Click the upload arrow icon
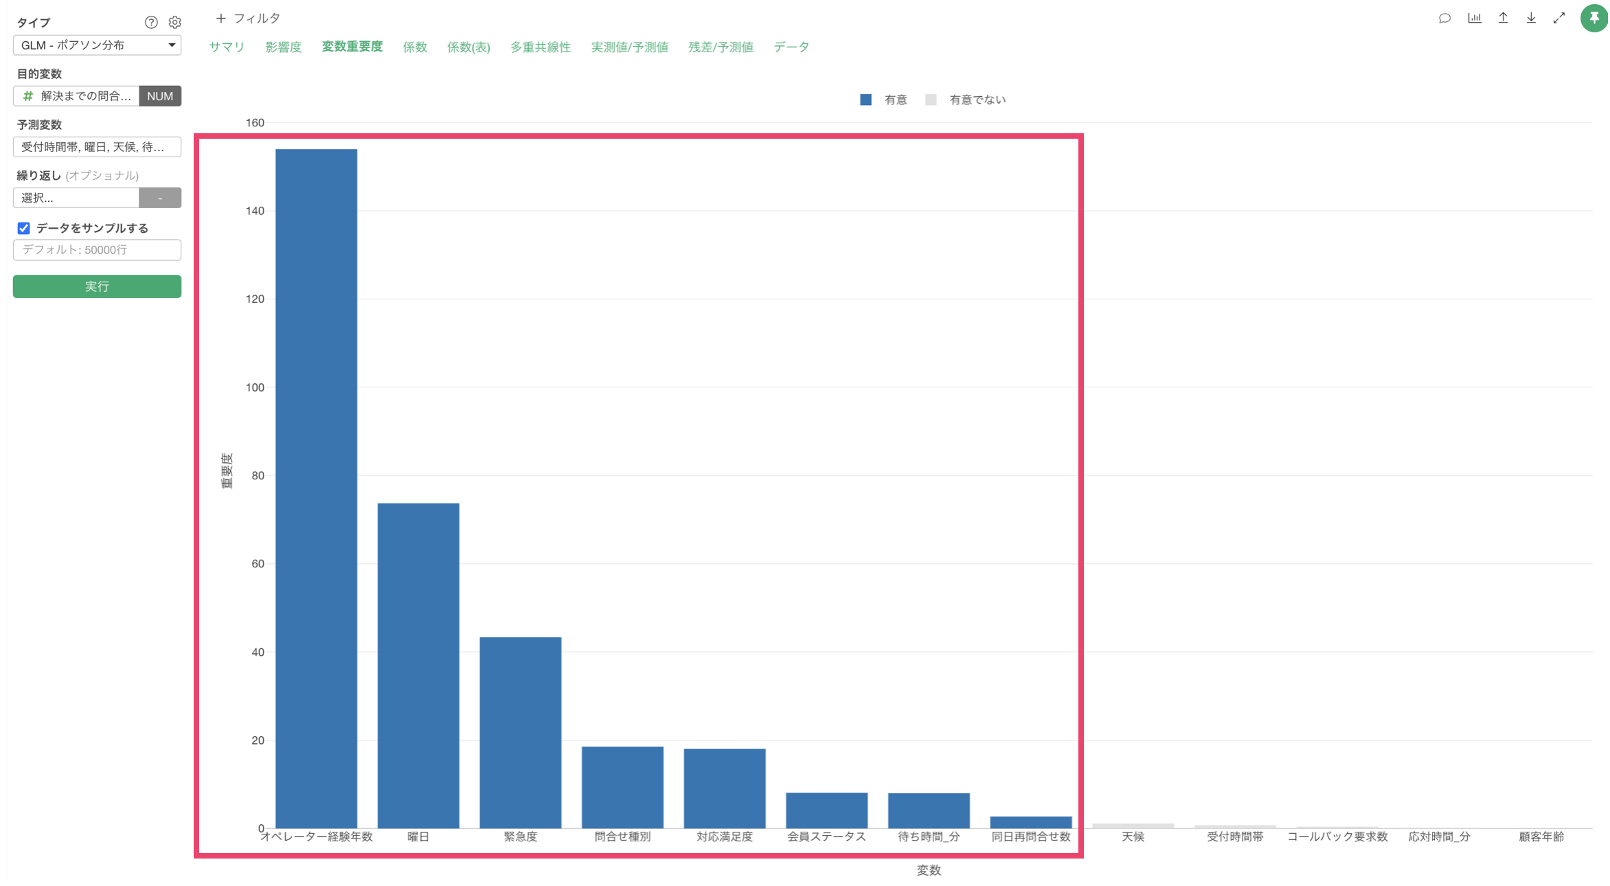This screenshot has width=1610, height=886. [1503, 19]
